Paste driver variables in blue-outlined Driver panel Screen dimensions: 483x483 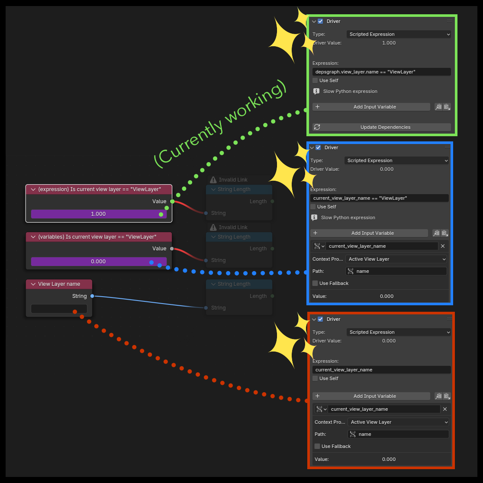[x=445, y=233]
